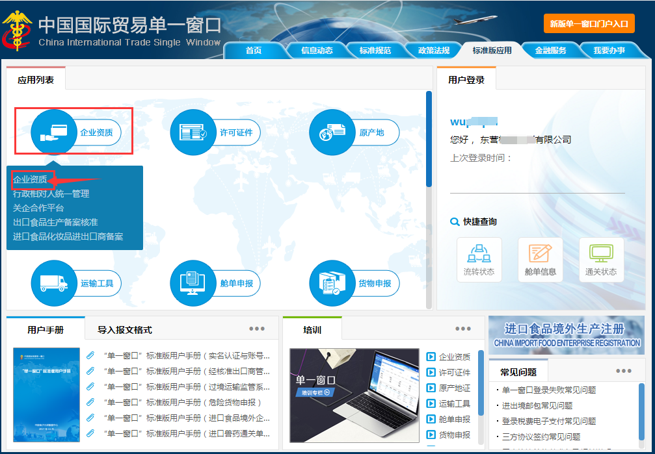Screen dimensions: 655x454
Task: Choose 出口食品生产备案核准 in the submenu
Action: [55, 222]
